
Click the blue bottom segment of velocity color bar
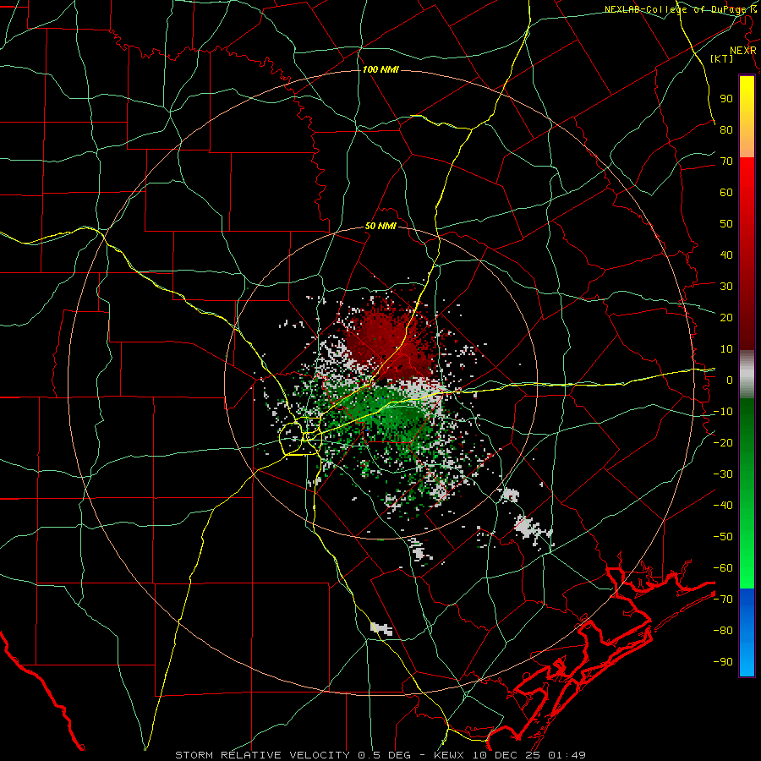[x=747, y=632]
